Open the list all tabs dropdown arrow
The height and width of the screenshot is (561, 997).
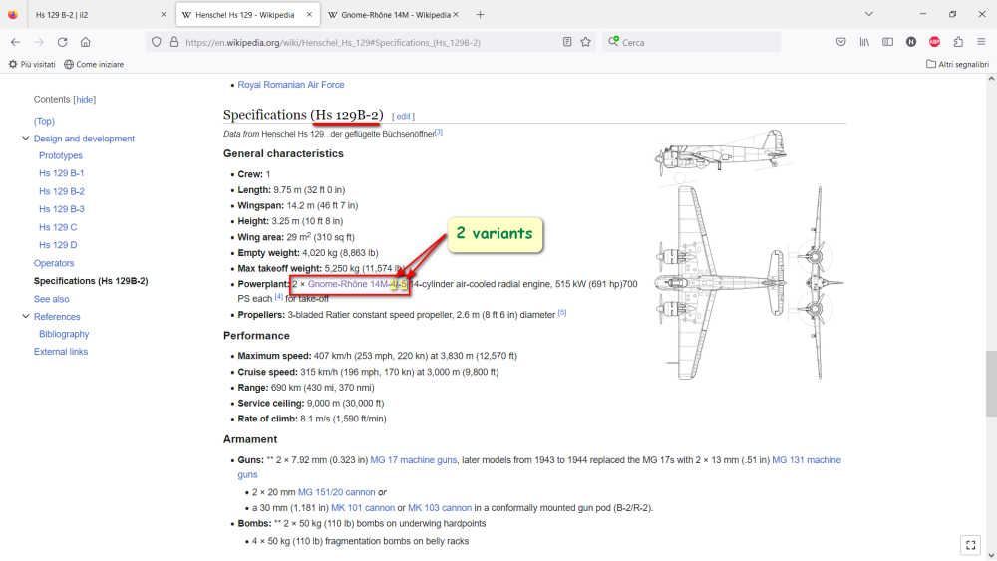point(867,14)
